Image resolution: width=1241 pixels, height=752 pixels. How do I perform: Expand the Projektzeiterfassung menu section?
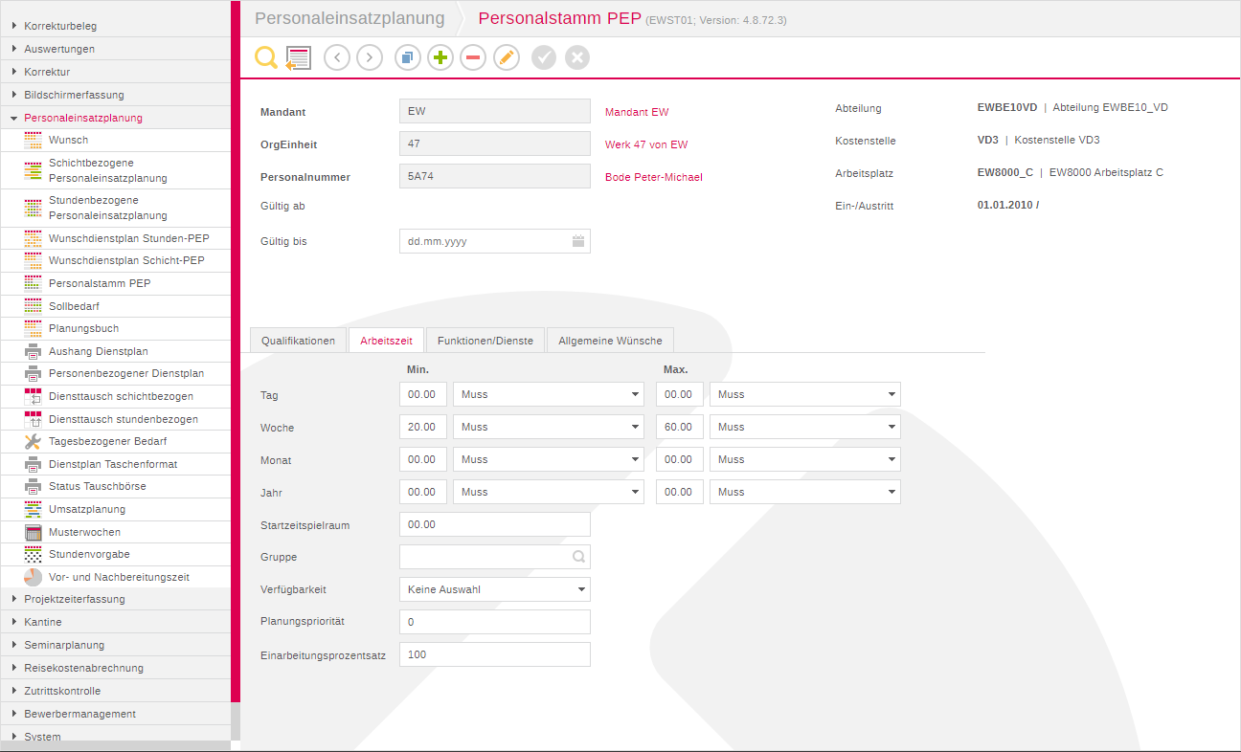(x=75, y=599)
